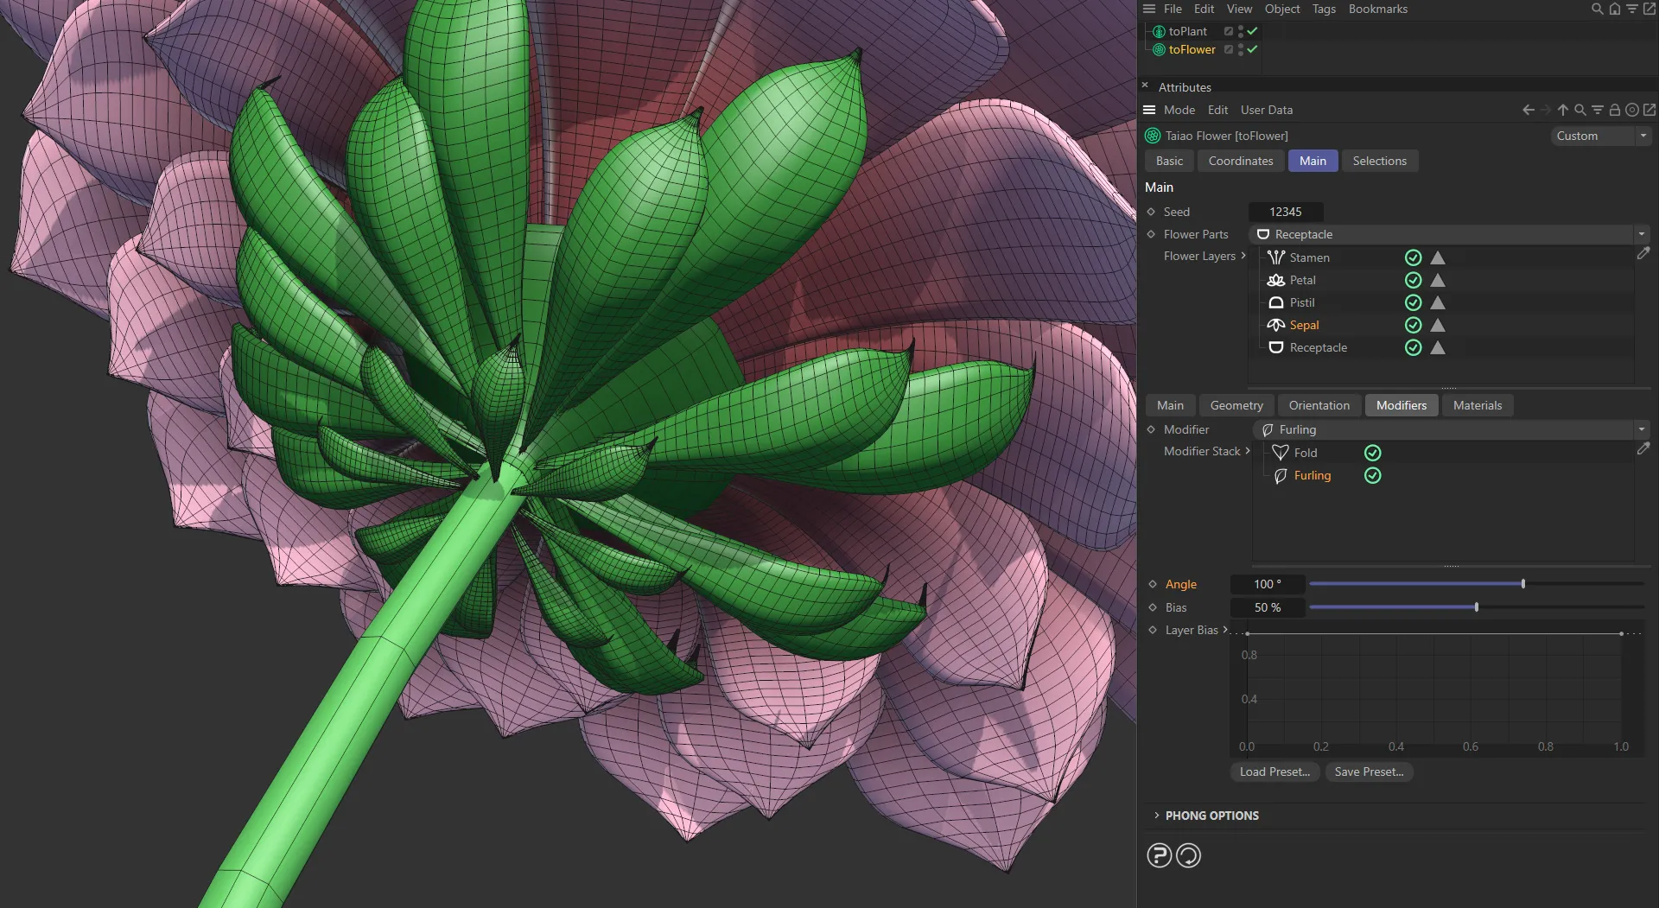The width and height of the screenshot is (1659, 908).
Task: Enable the Furling modifier checkmark
Action: [x=1373, y=475]
